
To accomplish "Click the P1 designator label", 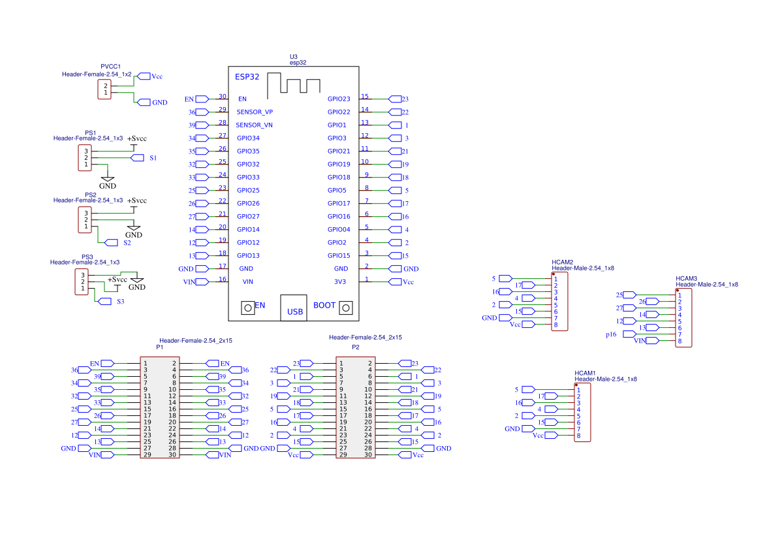I will coord(160,347).
